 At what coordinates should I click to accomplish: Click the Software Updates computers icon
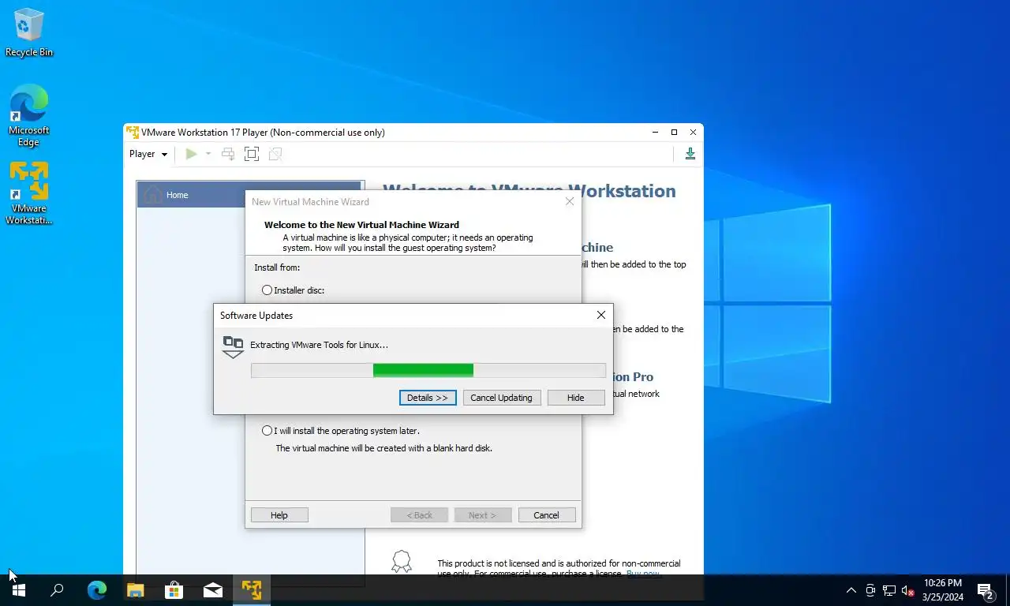point(233,346)
